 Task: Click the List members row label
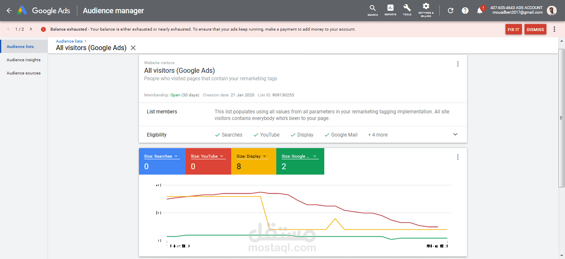tap(162, 112)
